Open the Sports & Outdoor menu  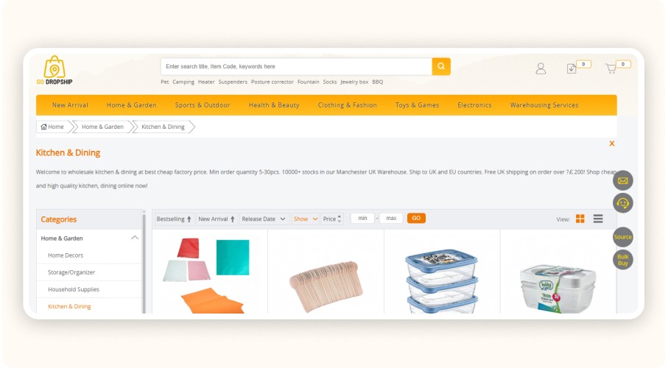pos(203,105)
